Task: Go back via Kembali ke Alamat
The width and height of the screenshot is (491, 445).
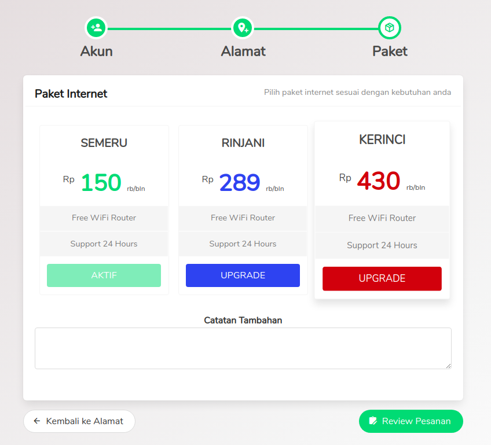Action: 79,421
